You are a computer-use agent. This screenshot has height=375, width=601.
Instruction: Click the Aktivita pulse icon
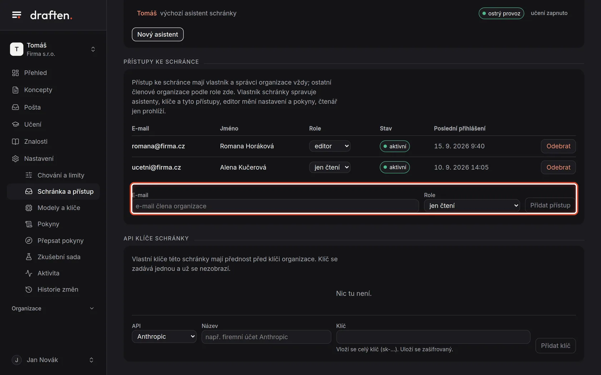coord(29,273)
